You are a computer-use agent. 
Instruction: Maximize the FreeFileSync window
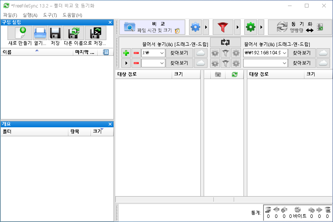click(307, 6)
